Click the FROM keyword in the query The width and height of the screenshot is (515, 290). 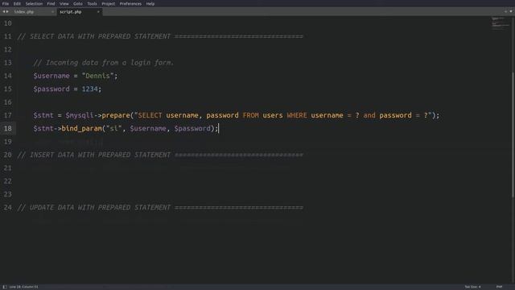point(250,115)
